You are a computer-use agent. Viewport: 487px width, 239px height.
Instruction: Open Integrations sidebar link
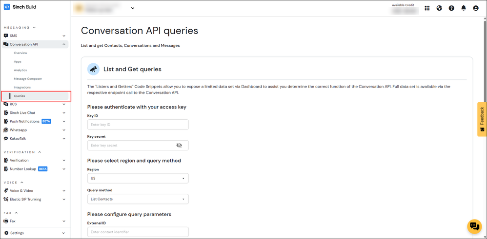point(22,88)
